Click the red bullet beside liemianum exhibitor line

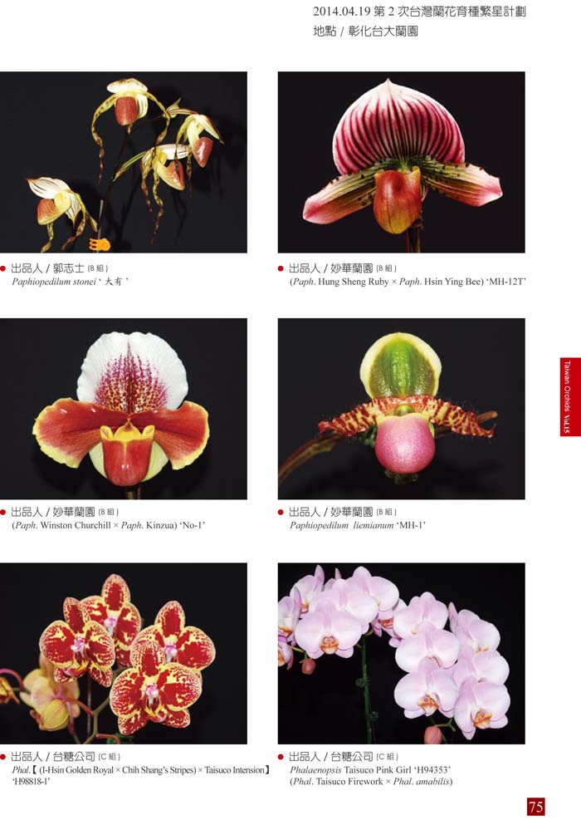(281, 513)
